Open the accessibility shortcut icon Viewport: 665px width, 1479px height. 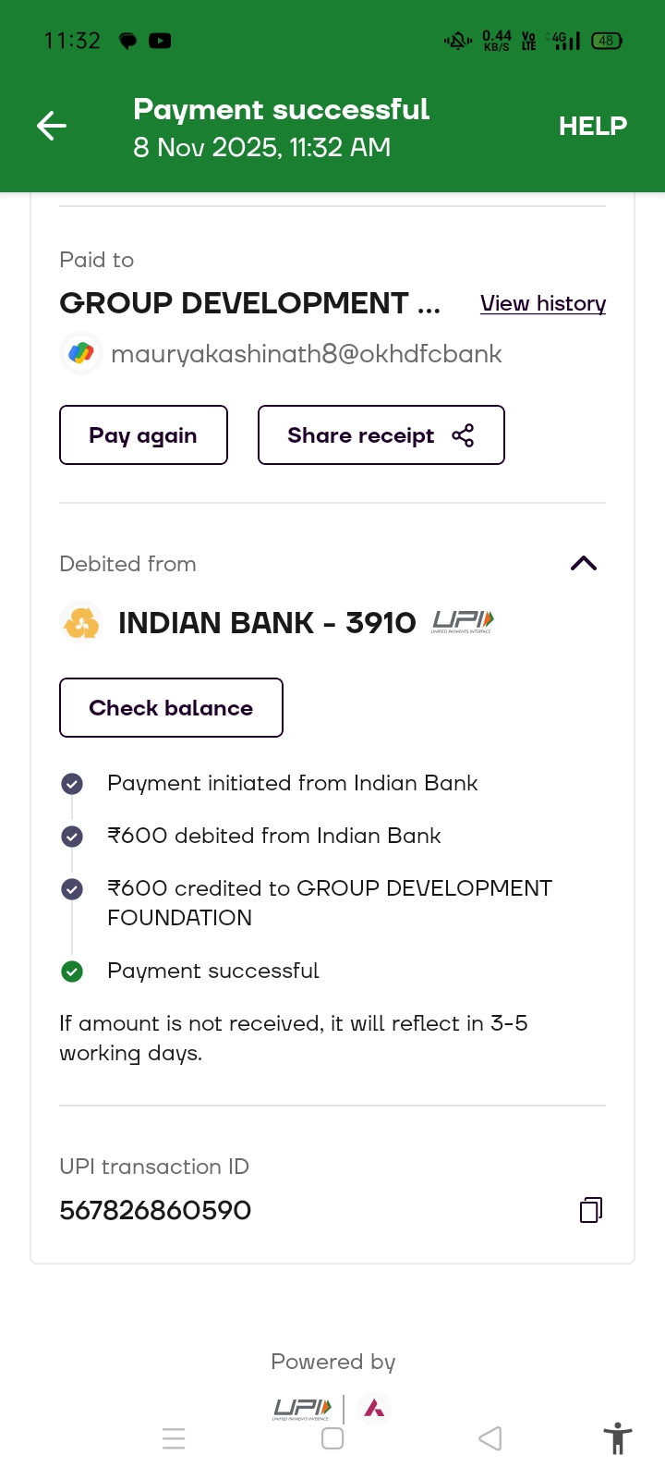point(617,1438)
